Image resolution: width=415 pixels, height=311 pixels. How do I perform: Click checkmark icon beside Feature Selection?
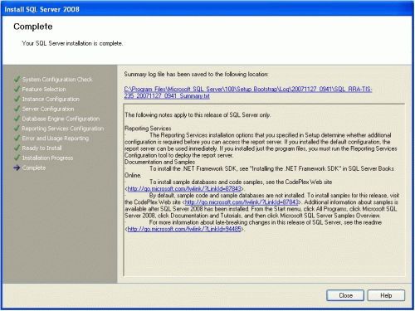pos(17,89)
